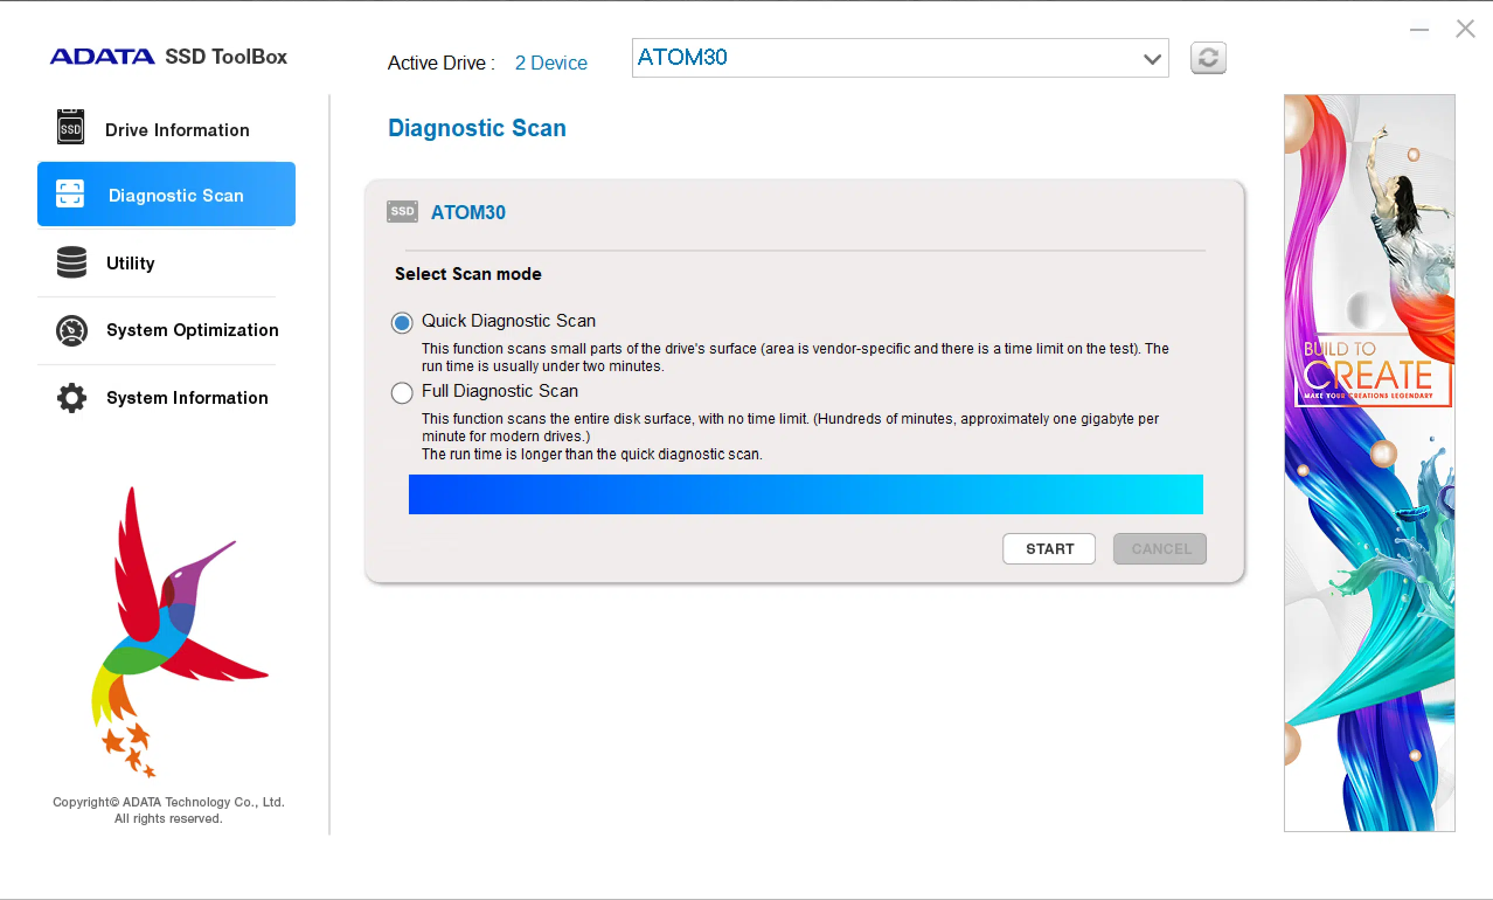Open the Build to Create ad banner

[1369, 463]
